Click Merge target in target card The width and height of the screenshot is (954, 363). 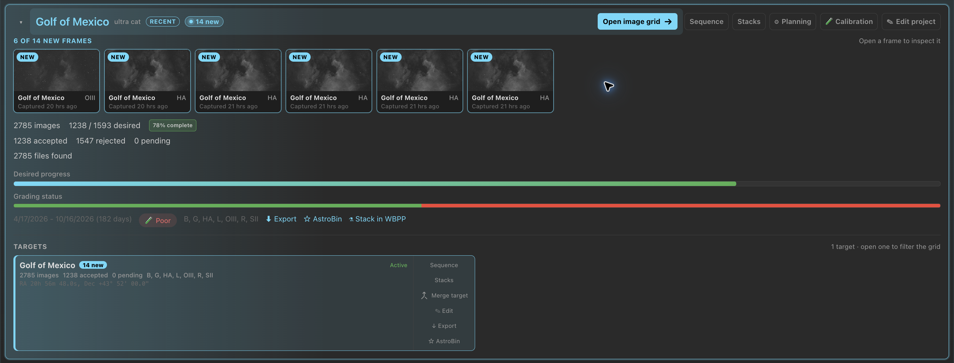[444, 296]
